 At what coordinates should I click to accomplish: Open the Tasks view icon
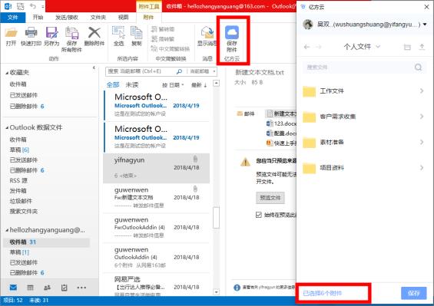click(x=65, y=288)
